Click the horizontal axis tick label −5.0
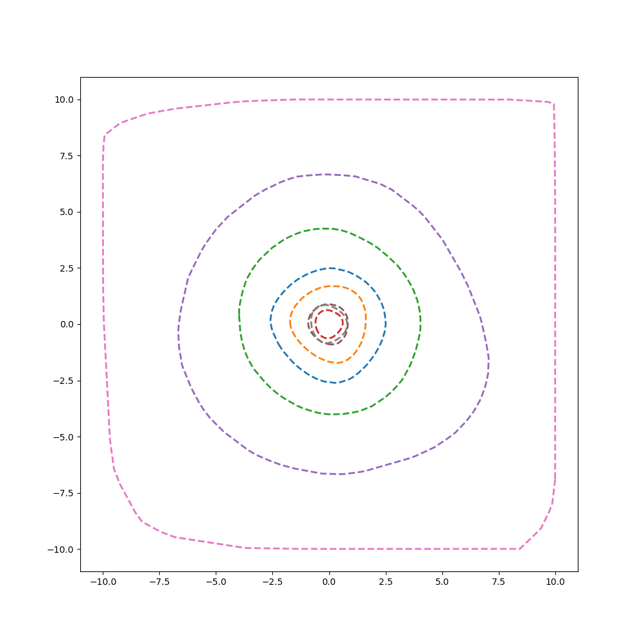 tap(216, 582)
